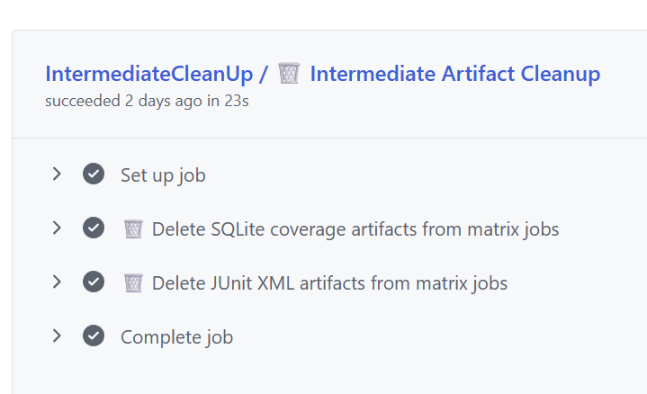This screenshot has height=394, width=647.
Task: Select the Complete job step label
Action: pos(176,337)
